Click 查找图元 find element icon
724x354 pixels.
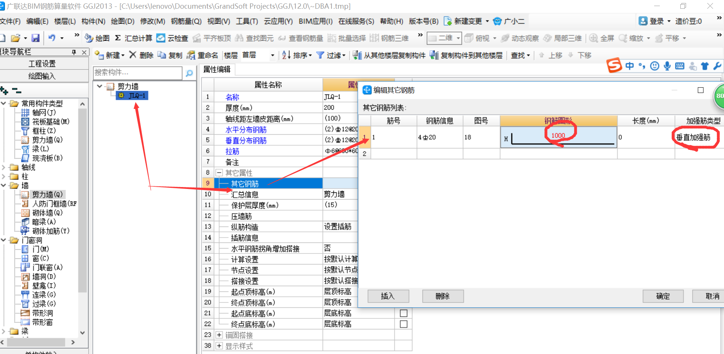(x=239, y=38)
